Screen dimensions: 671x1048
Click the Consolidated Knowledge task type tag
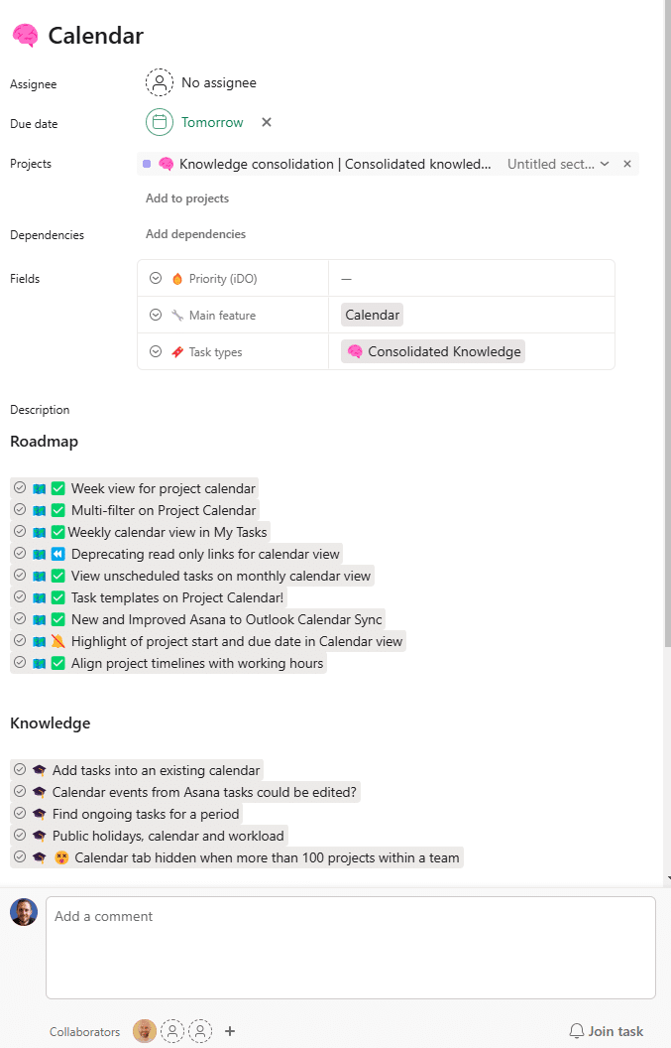433,352
